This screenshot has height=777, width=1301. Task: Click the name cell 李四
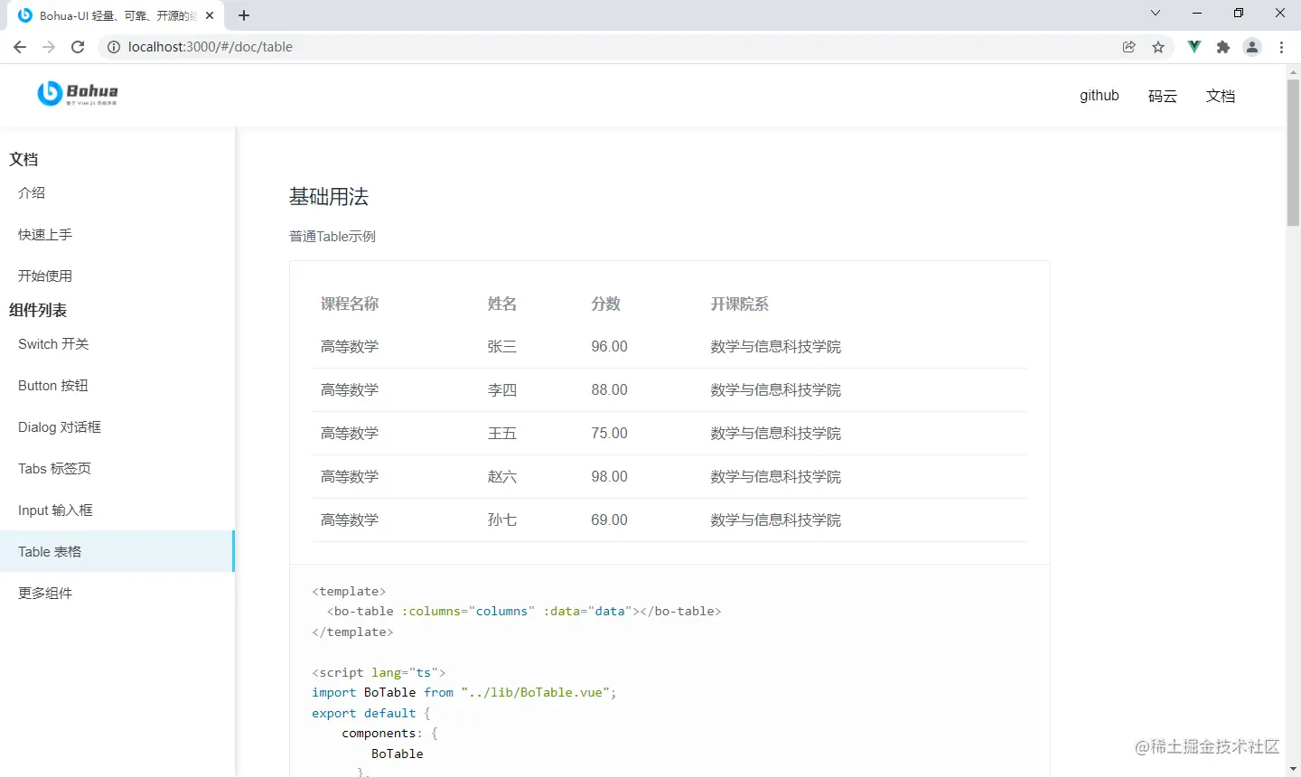point(502,390)
